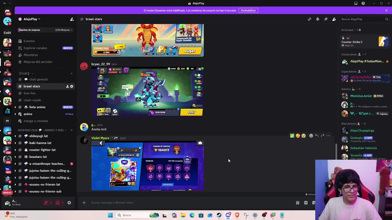Open shiboyugi-lat channel
This screenshot has height=220, width=392.
click(45, 136)
